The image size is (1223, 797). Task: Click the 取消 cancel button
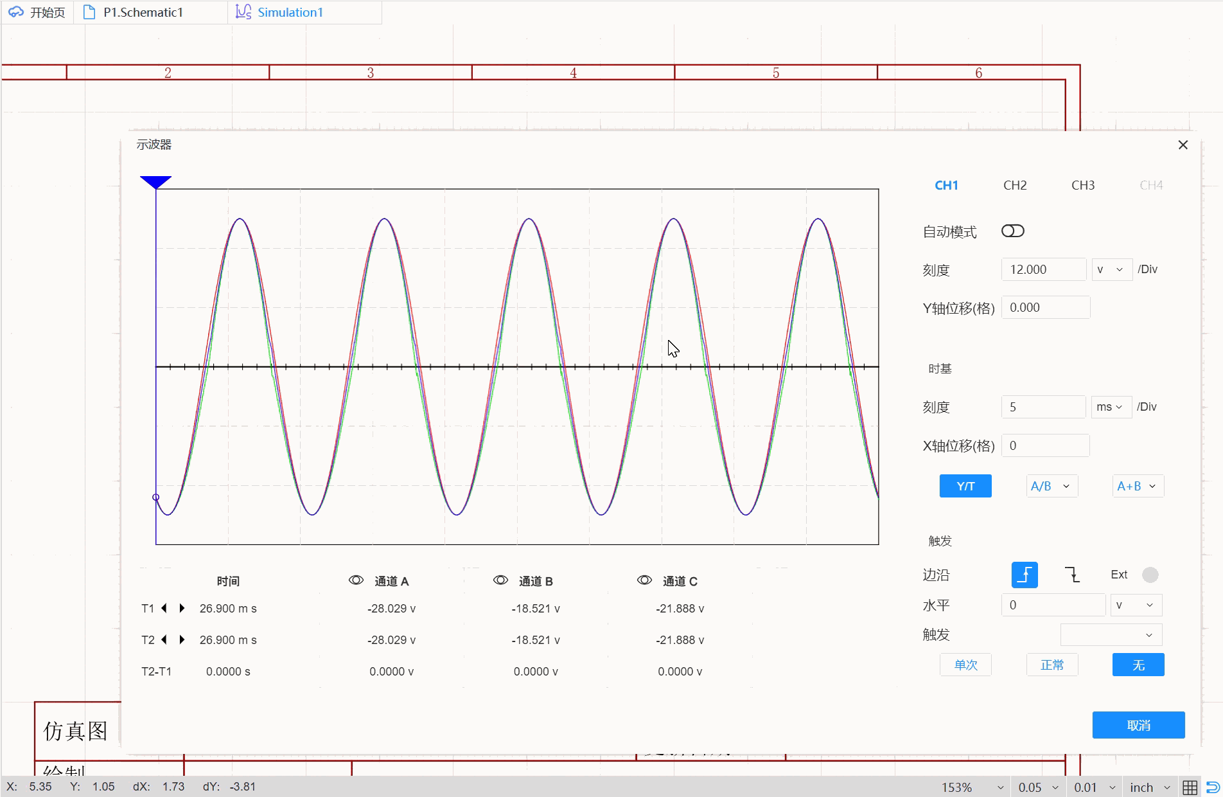[x=1138, y=725]
